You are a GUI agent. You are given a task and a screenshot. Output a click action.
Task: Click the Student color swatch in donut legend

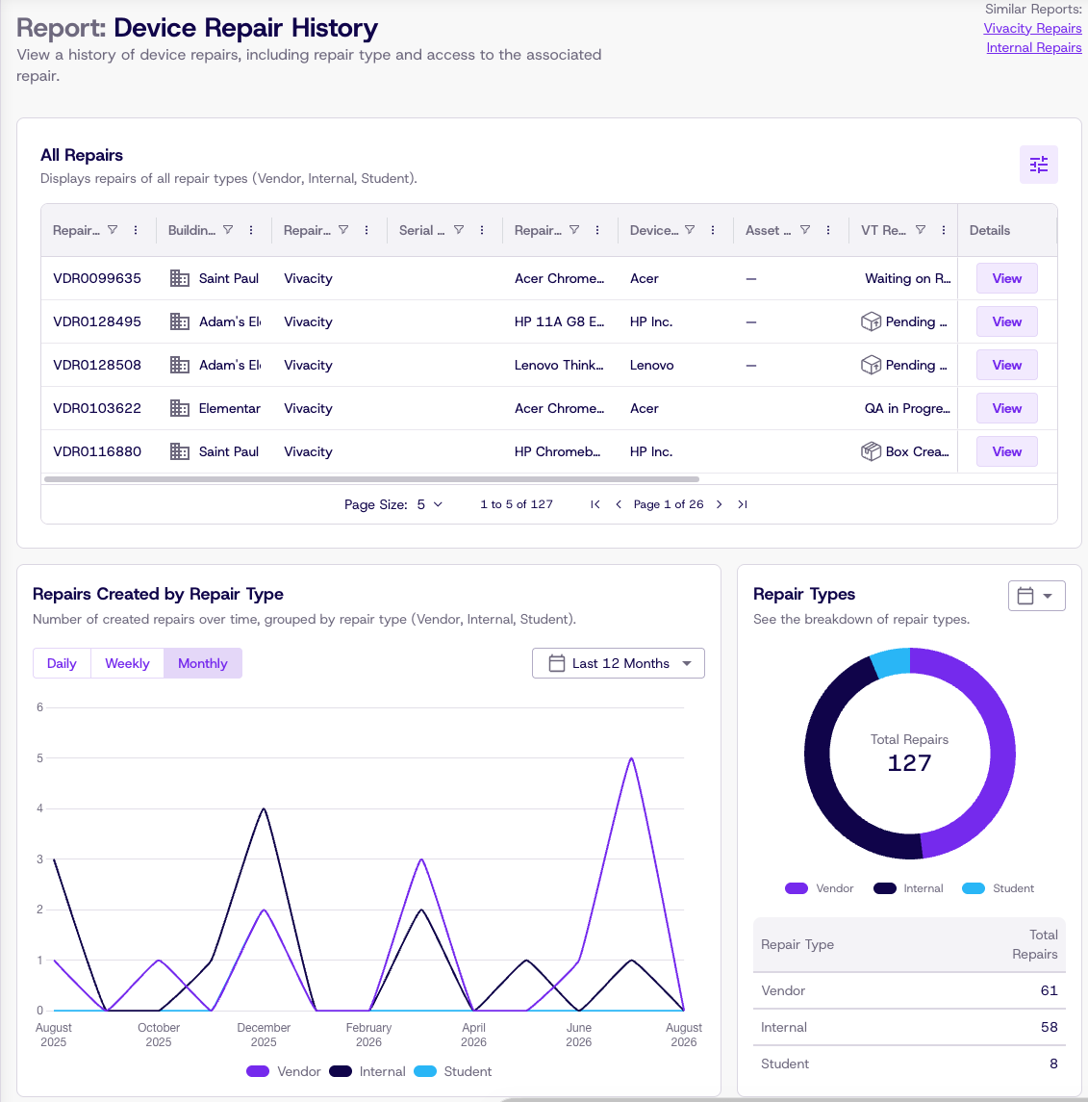click(973, 888)
